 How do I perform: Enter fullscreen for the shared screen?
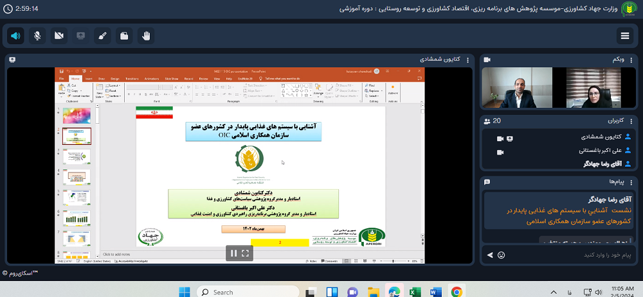tap(245, 253)
